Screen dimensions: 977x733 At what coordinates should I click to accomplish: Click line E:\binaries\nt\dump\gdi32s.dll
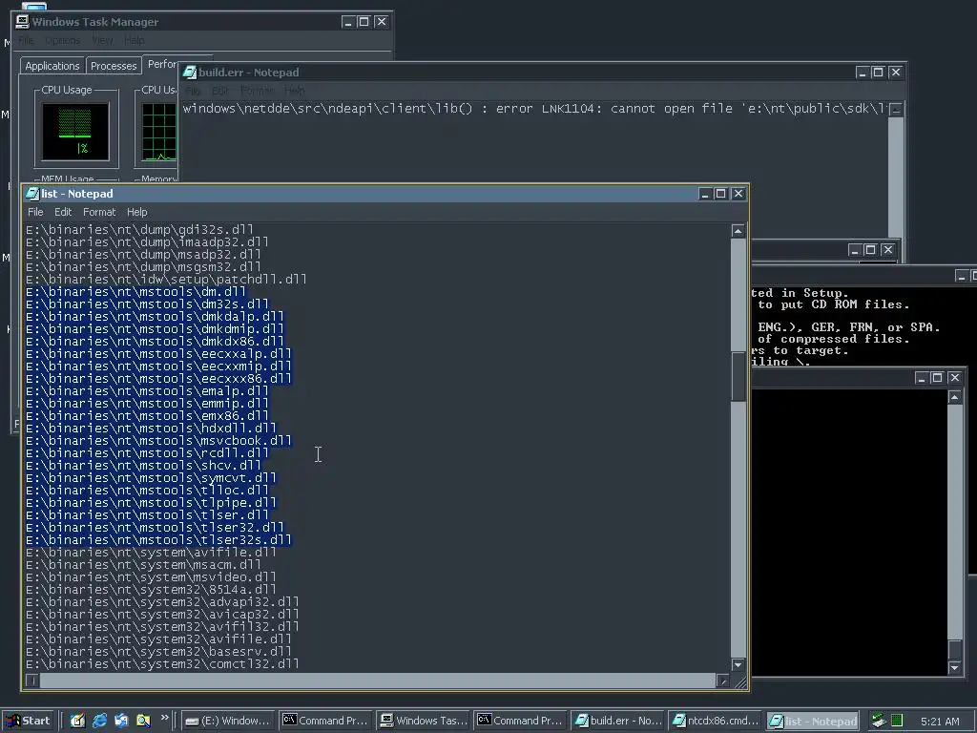pos(139,229)
